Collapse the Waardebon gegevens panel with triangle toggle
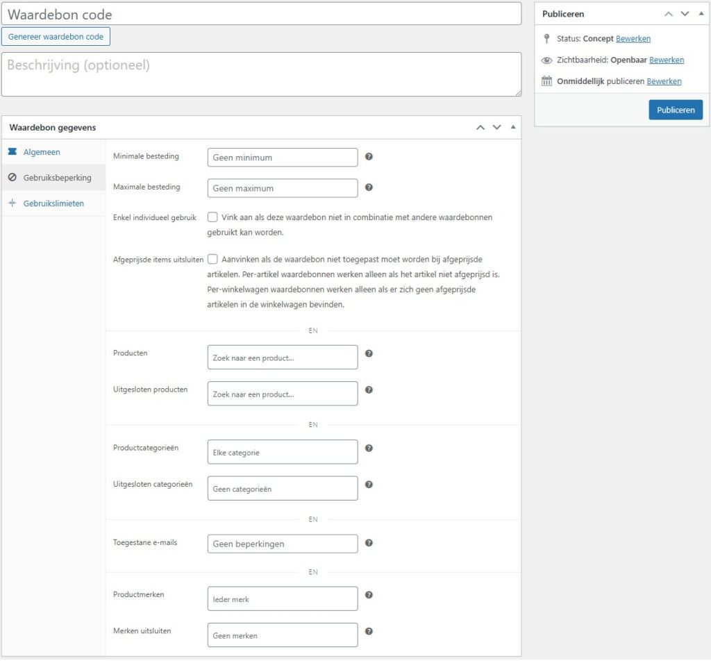Screen dimensions: 711x661 point(513,127)
